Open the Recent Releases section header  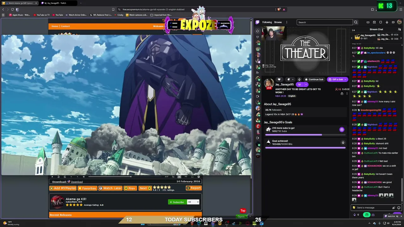[x=125, y=215]
